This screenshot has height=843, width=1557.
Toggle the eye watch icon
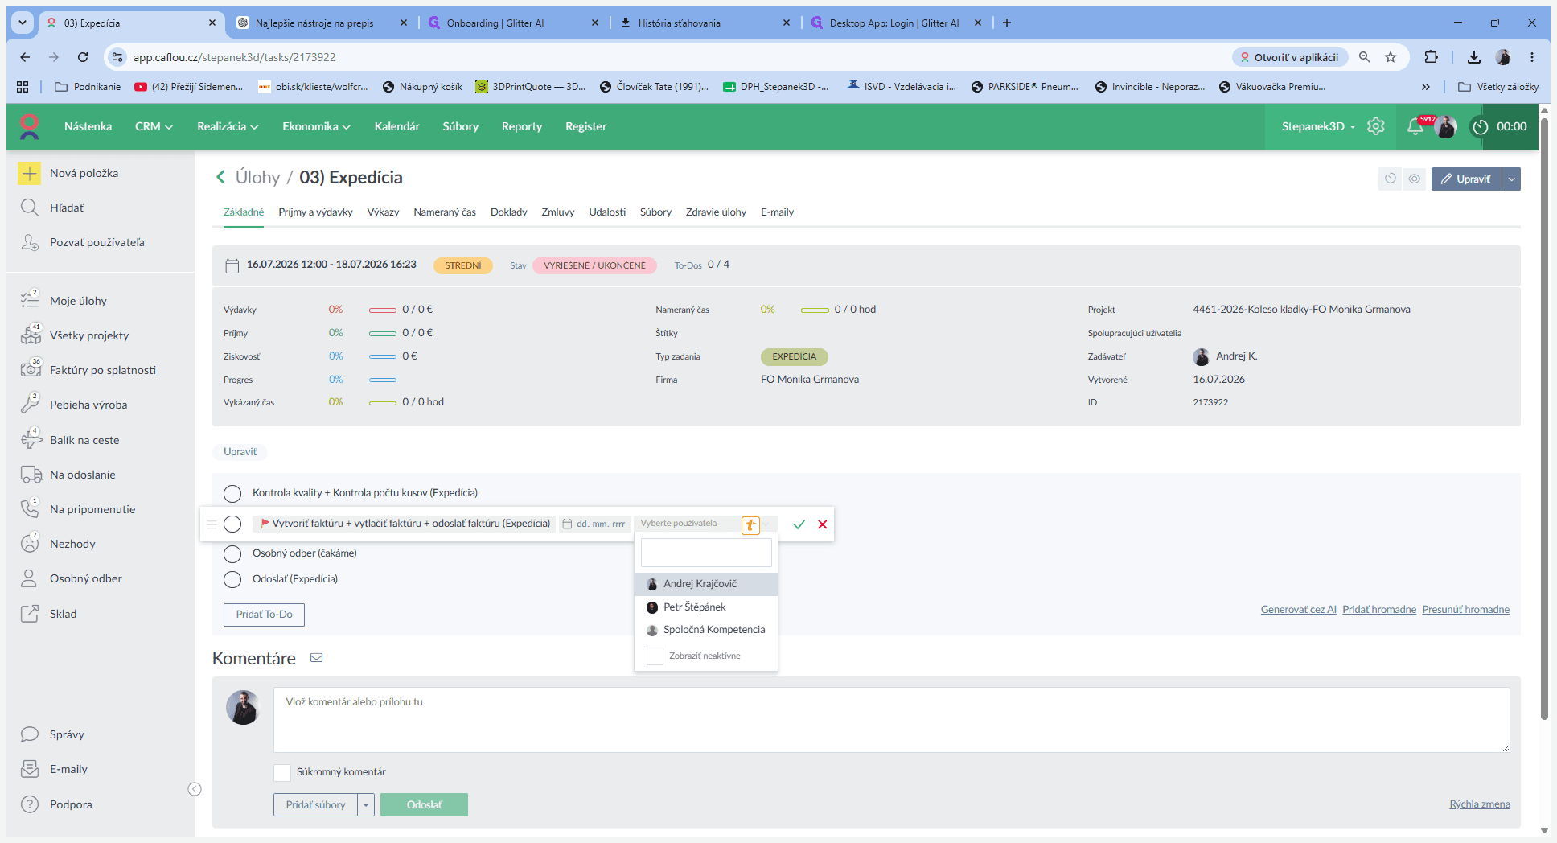pyautogui.click(x=1415, y=179)
